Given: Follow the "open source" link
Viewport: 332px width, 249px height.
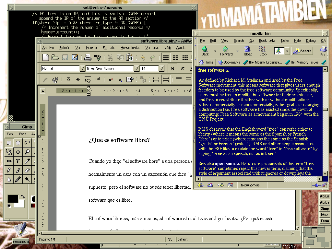Looking at the screenshot, I should point(227,164).
